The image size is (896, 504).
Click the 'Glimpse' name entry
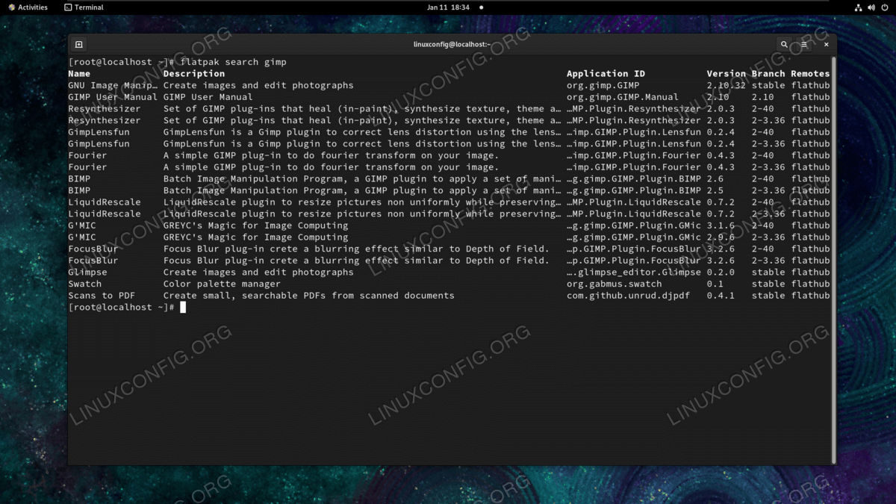(87, 273)
